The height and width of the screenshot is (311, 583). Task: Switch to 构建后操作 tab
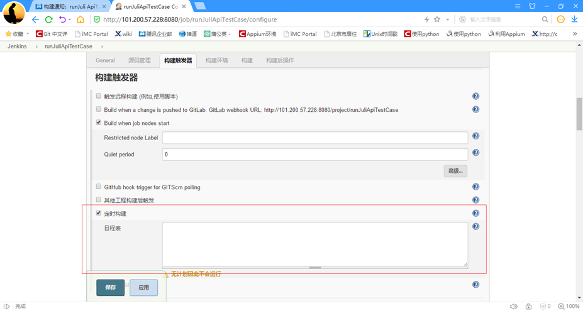coord(280,60)
